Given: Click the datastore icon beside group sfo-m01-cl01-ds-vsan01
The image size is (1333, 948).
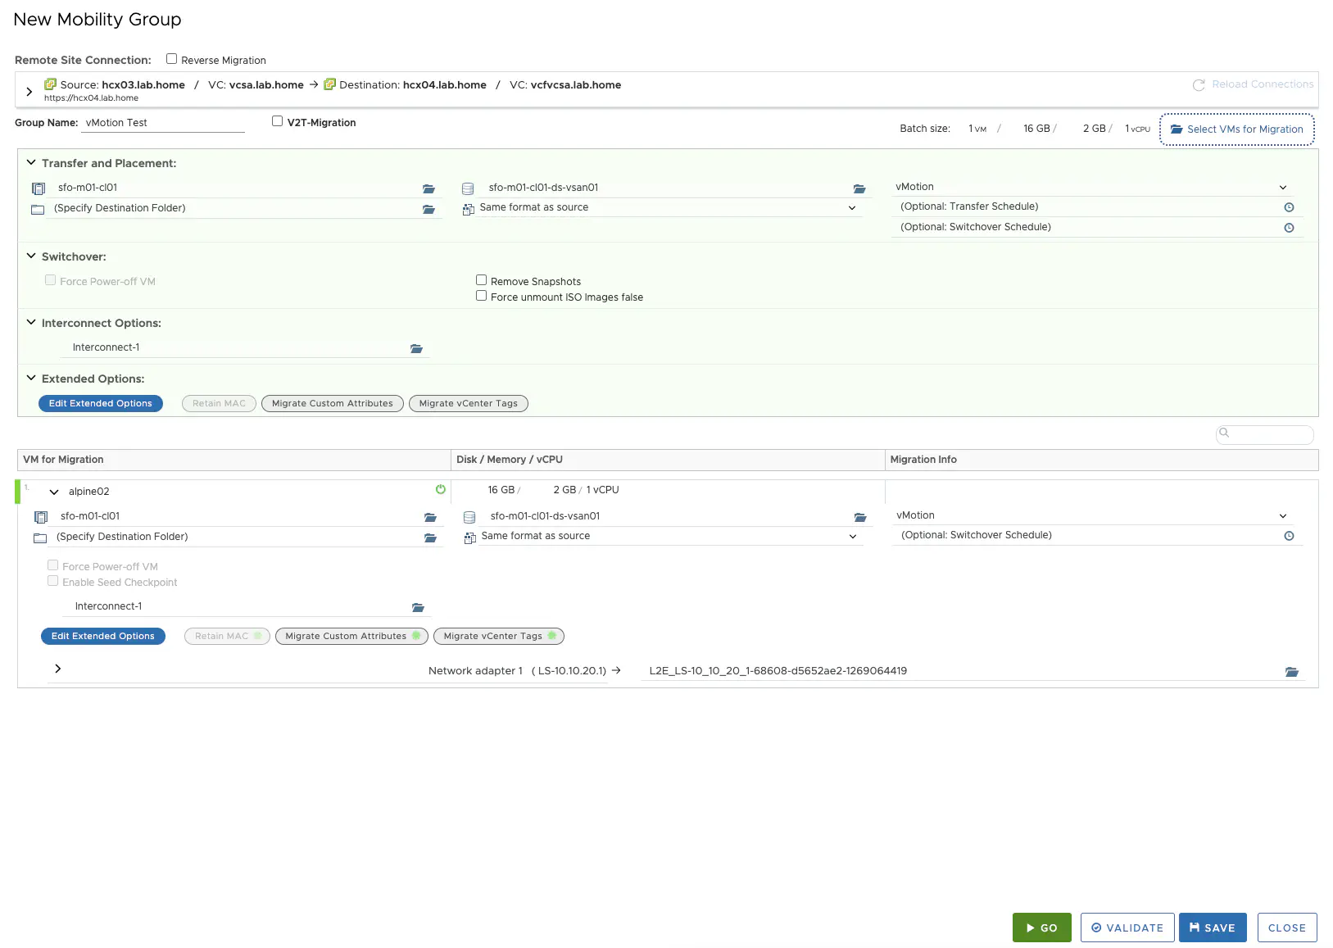Looking at the screenshot, I should [x=468, y=188].
